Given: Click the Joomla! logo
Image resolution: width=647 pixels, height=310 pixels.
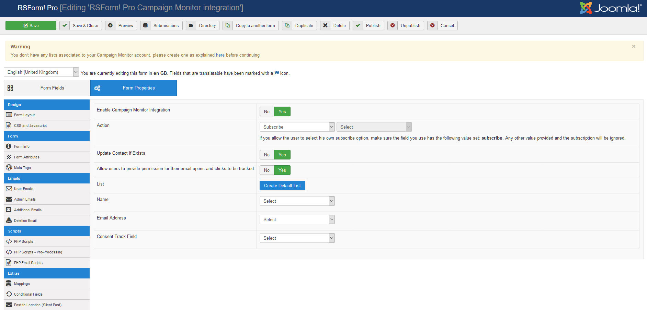Looking at the screenshot, I should 610,8.
